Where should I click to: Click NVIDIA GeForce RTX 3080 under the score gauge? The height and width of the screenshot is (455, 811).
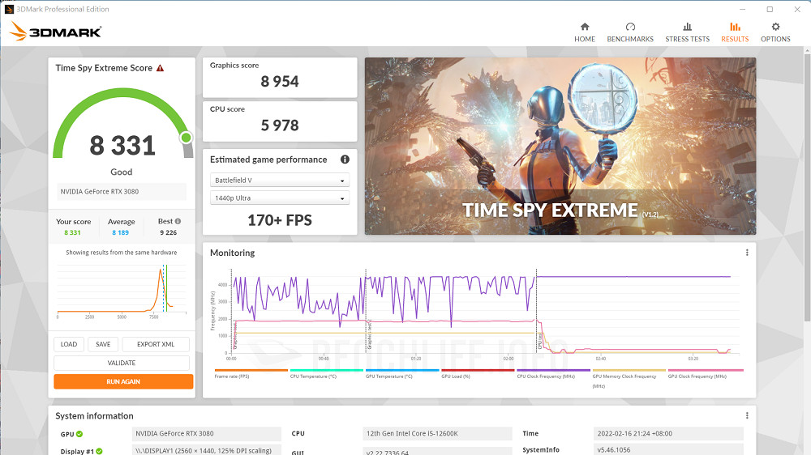(122, 192)
